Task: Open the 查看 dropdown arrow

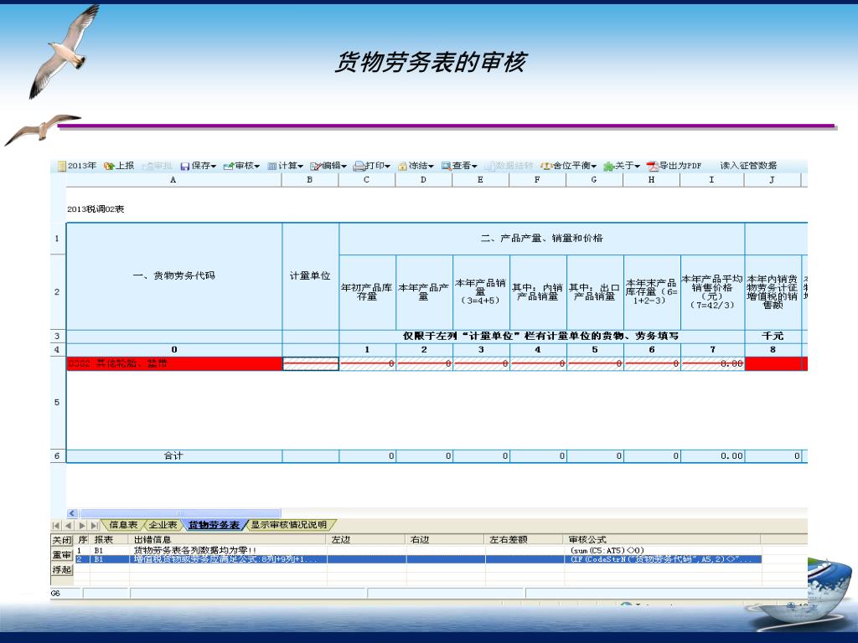Action: pyautogui.click(x=474, y=167)
